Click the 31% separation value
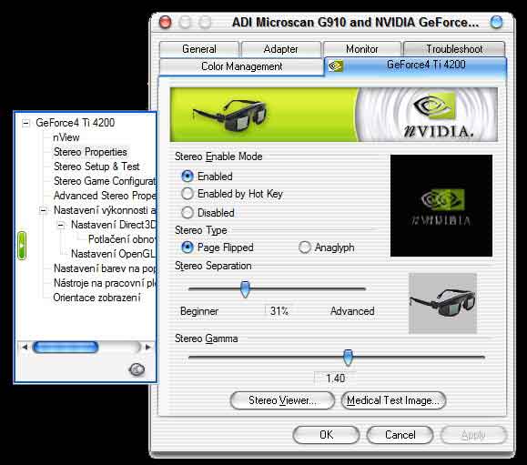The width and height of the screenshot is (527, 465). (x=279, y=311)
